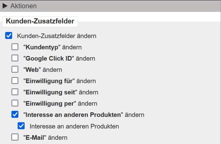Uncheck the nested Interesse an anderen Produkten box
Image resolution: width=221 pixels, height=144 pixels.
(x=21, y=126)
